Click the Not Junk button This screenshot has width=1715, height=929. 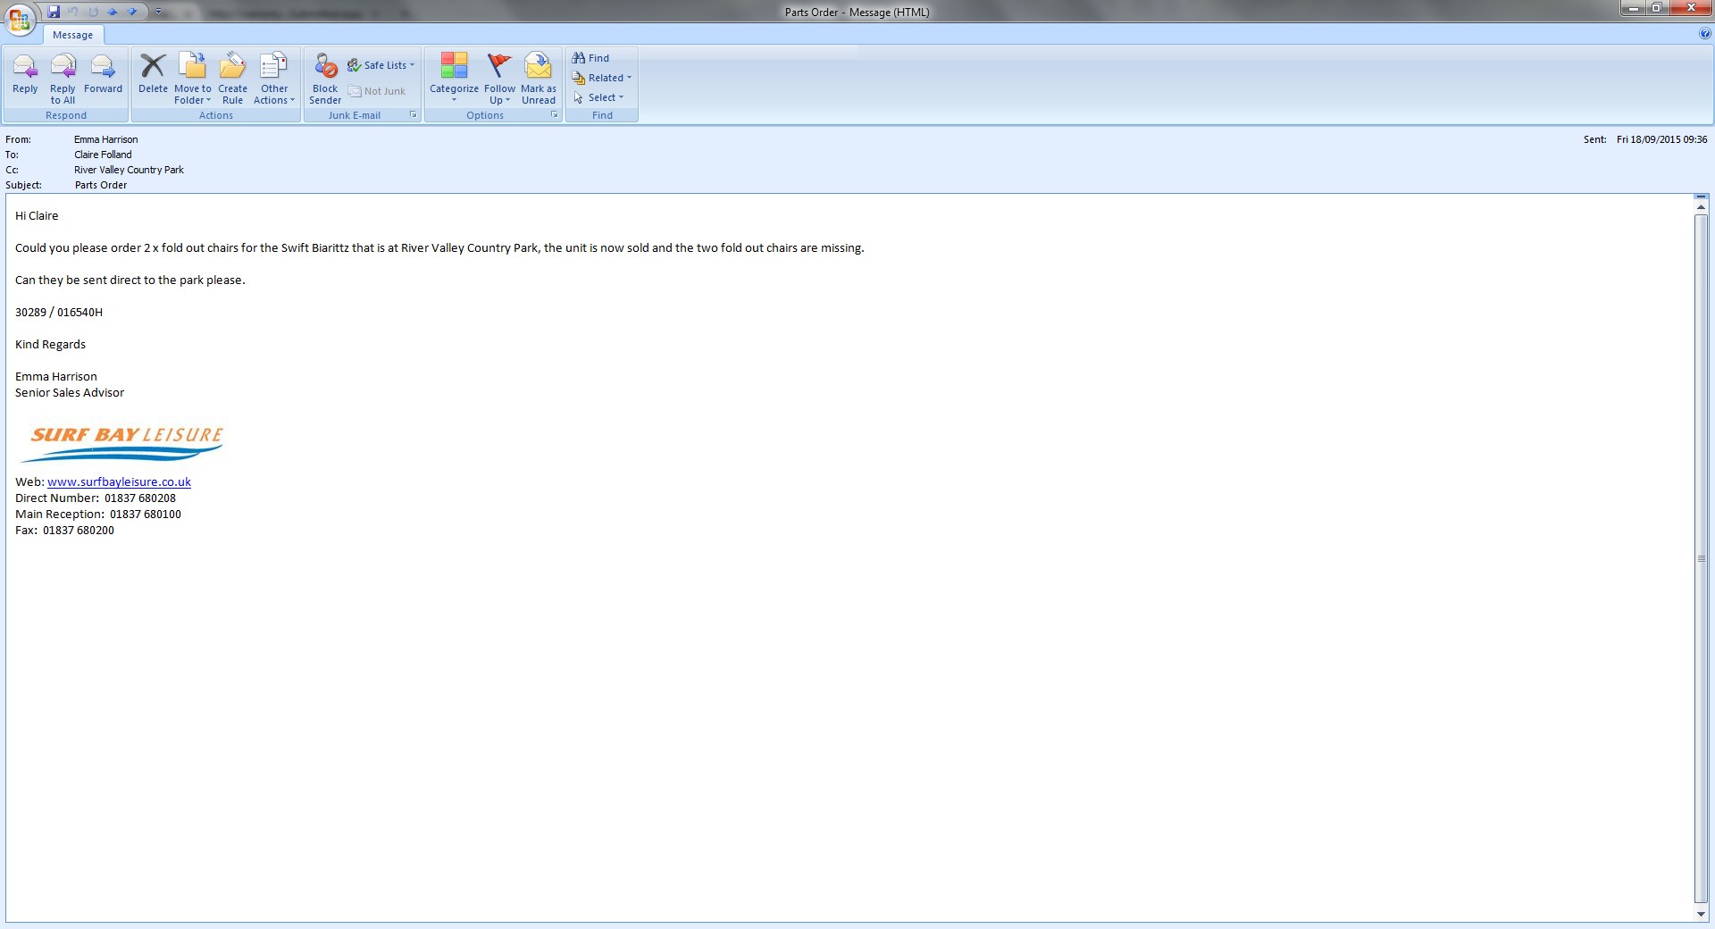(377, 91)
